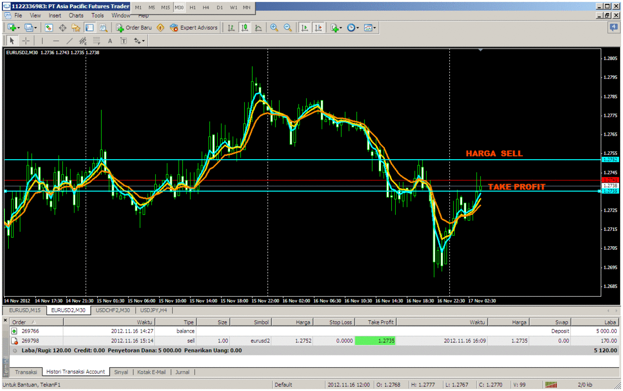The image size is (623, 391).
Task: Toggle the Navigator panel icon
Action: tap(75, 28)
